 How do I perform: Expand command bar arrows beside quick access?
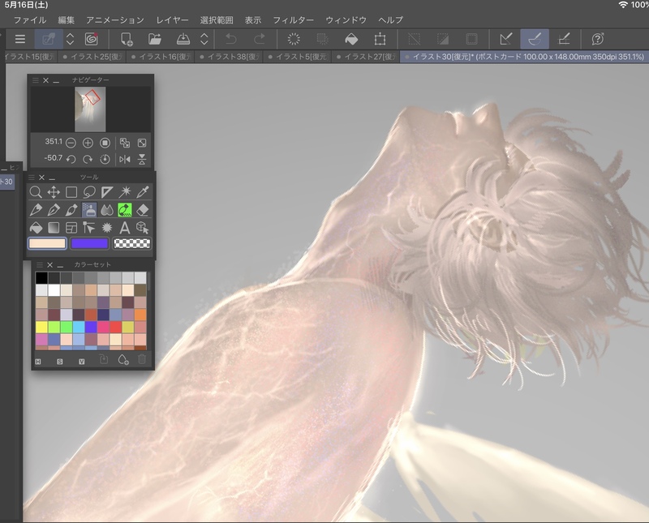pos(70,39)
